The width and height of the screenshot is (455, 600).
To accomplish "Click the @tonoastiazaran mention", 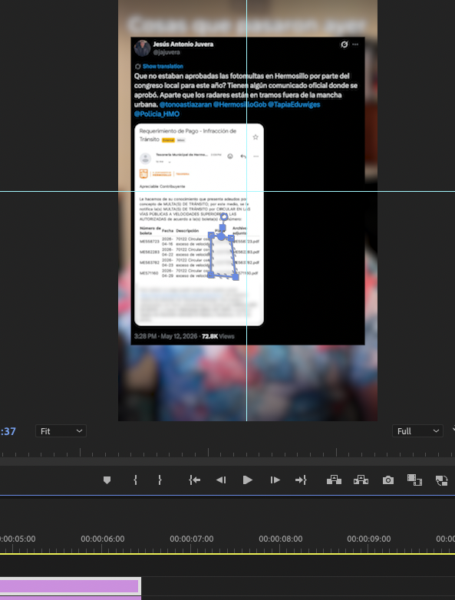I will tap(186, 104).
